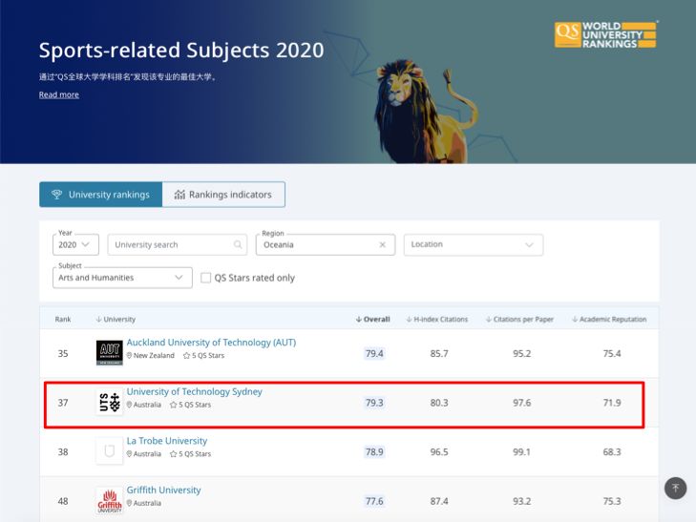Click the AUT university logo
Screen dimensions: 696x522
[109, 353]
